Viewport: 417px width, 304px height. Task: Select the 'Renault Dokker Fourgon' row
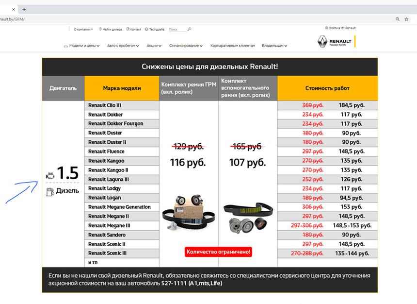point(122,124)
